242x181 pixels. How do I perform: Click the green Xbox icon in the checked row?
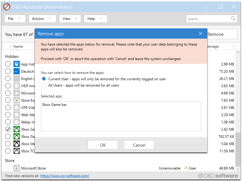click(x=17, y=129)
